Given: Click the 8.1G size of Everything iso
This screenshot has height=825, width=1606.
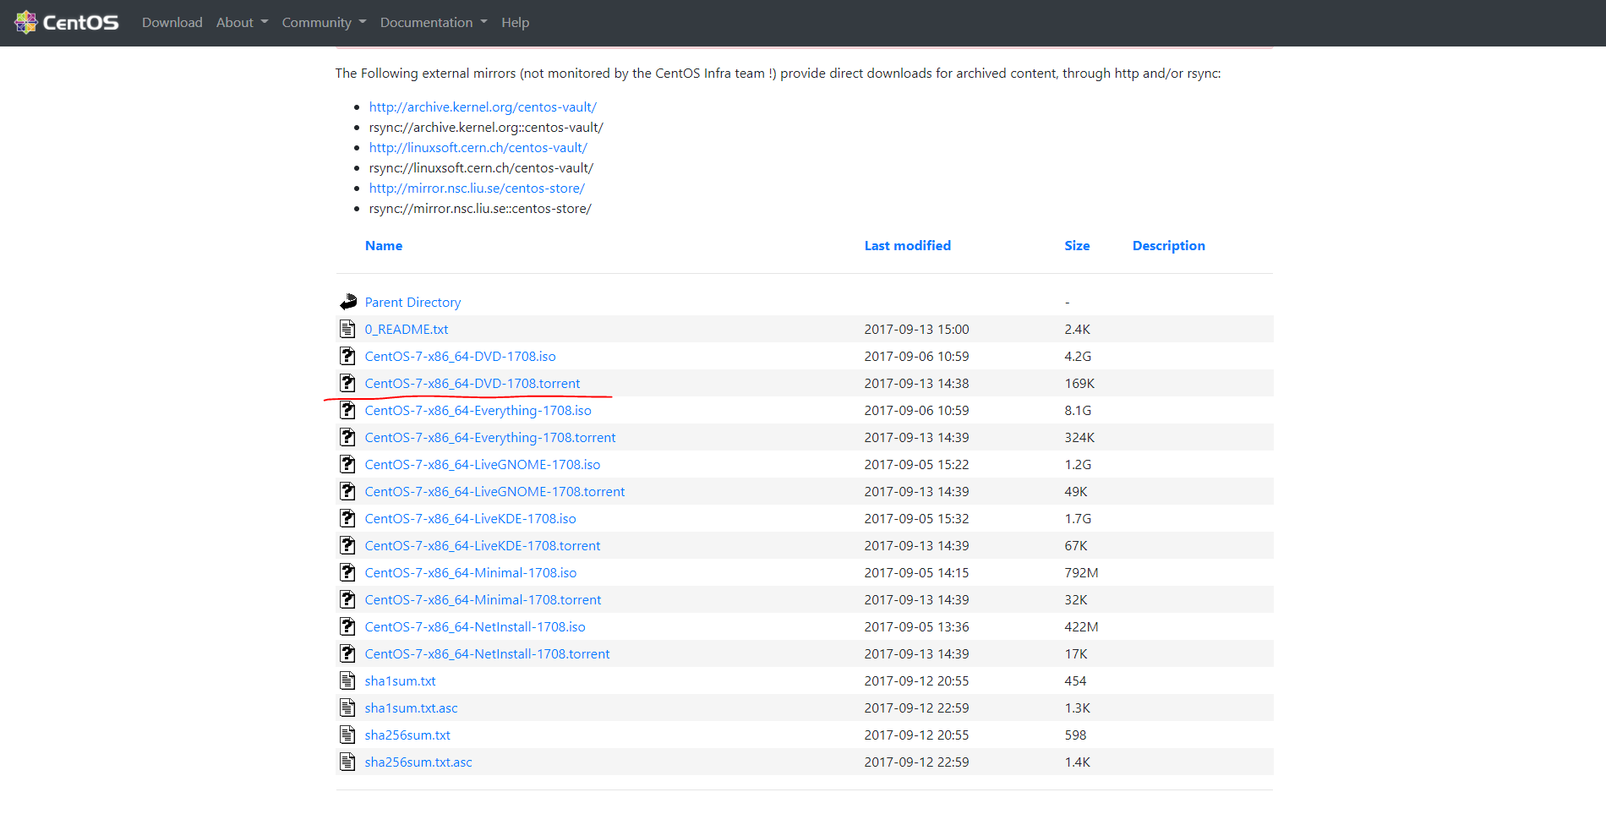Looking at the screenshot, I should pos(1078,410).
